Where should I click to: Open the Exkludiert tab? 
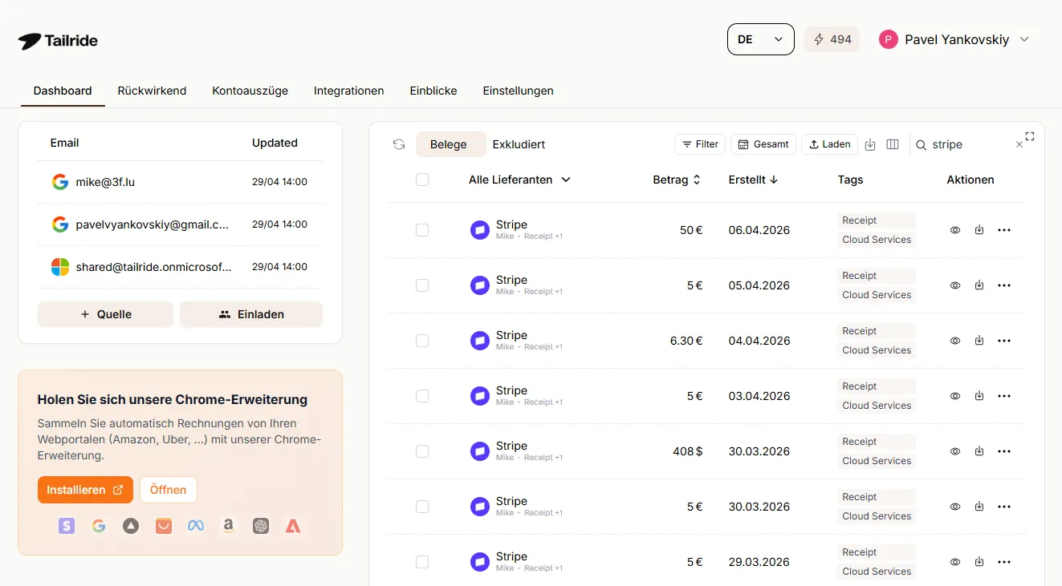point(518,144)
